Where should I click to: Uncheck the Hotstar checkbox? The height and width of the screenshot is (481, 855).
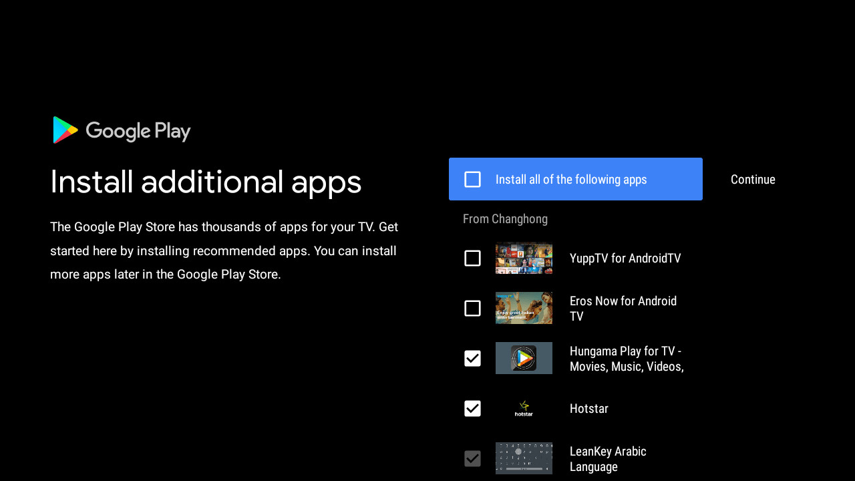472,408
